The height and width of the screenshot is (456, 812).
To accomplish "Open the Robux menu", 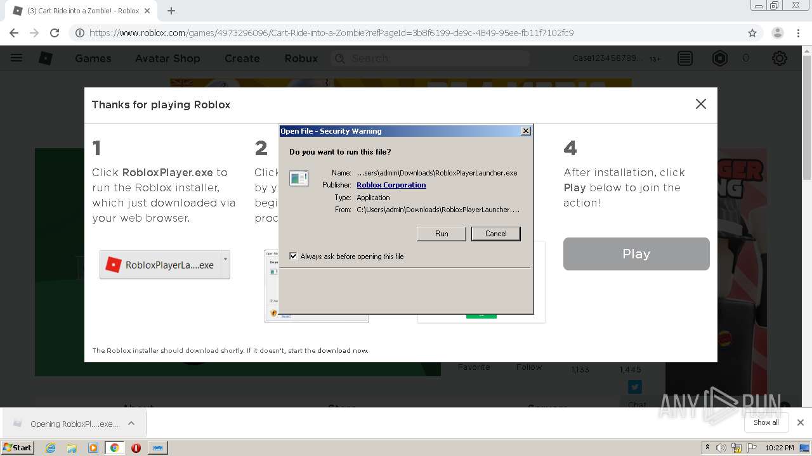I will tap(301, 58).
